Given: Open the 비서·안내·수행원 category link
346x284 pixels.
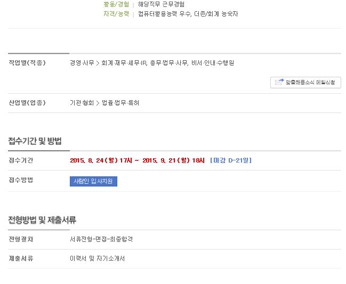Looking at the screenshot, I should tap(213, 63).
